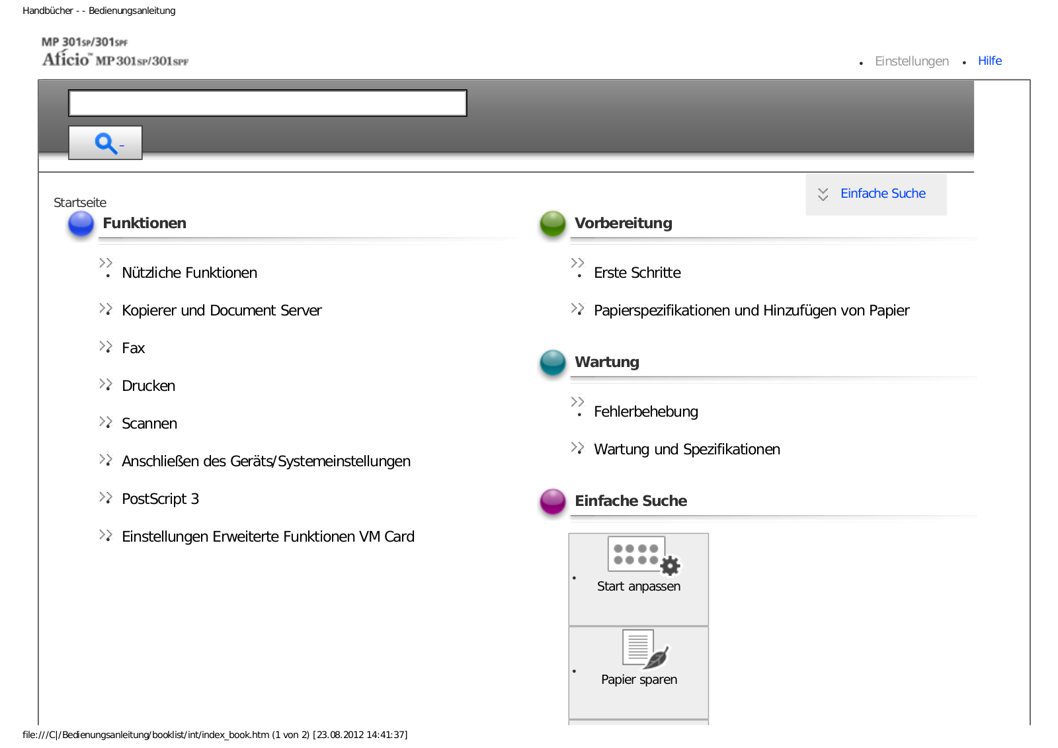The width and height of the screenshot is (1058, 748).
Task: Click arrow icon before PostScript 3
Action: 106,497
